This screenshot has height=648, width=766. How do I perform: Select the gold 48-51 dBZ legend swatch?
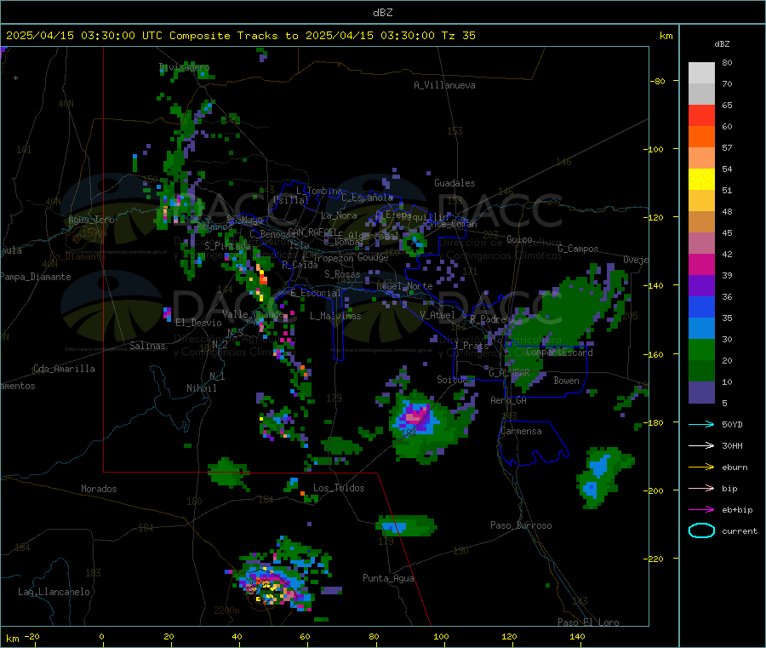(701, 201)
